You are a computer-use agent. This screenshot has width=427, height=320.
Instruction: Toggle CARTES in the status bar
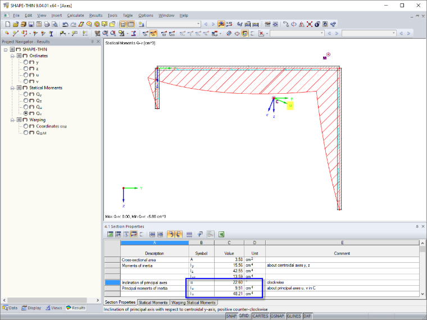260,316
